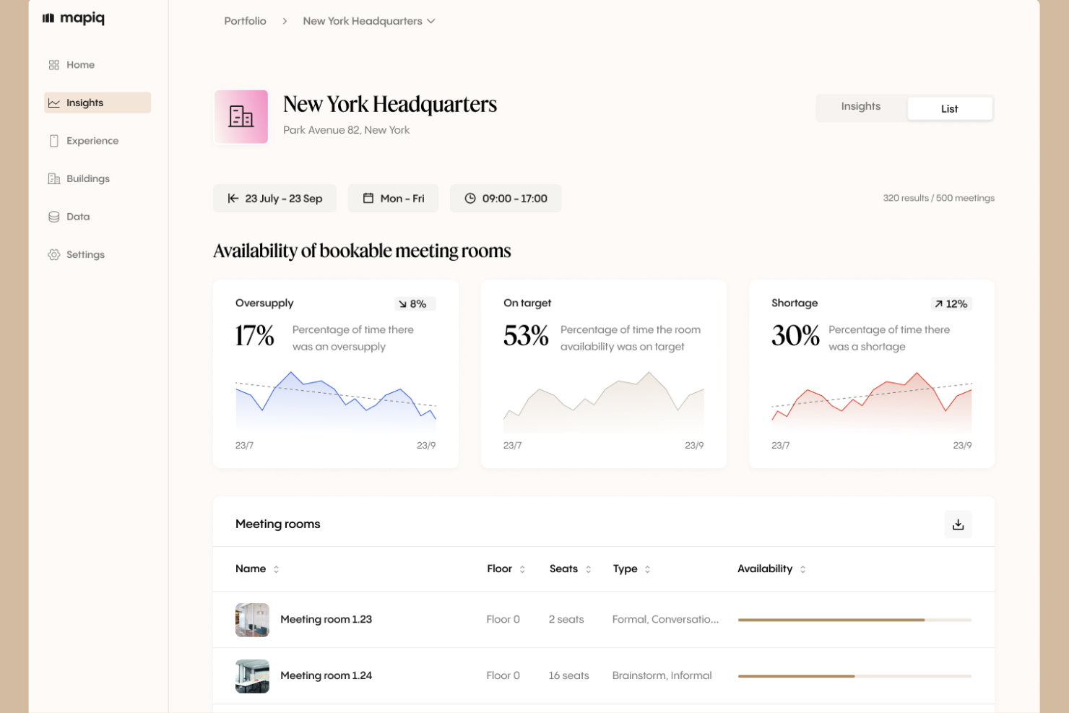
Task: Switch to the Insights view tab
Action: [x=861, y=106]
